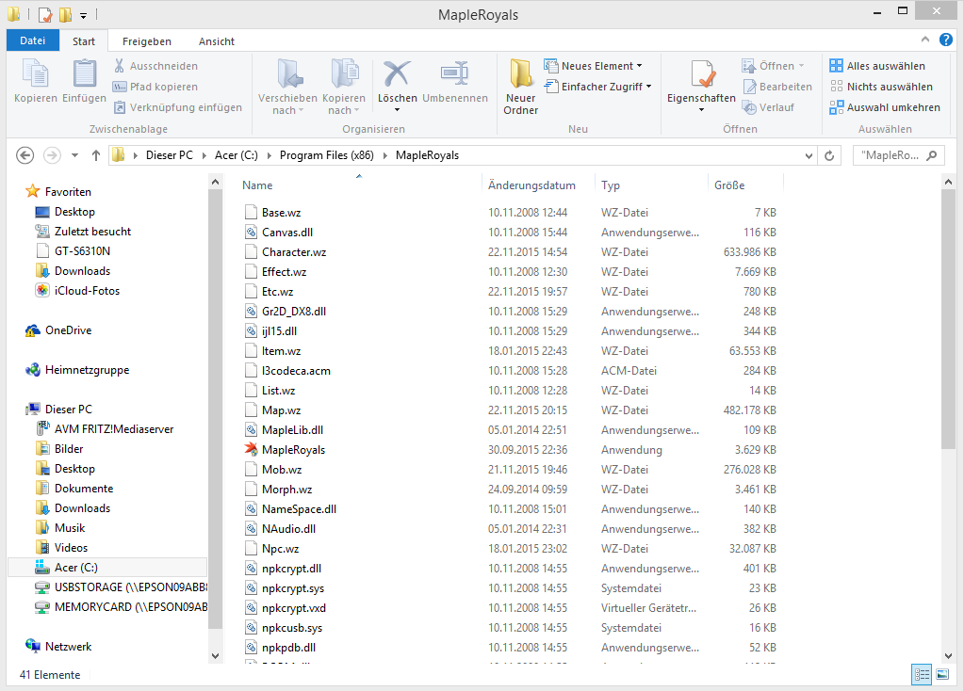Select Character.wz file

[x=286, y=252]
